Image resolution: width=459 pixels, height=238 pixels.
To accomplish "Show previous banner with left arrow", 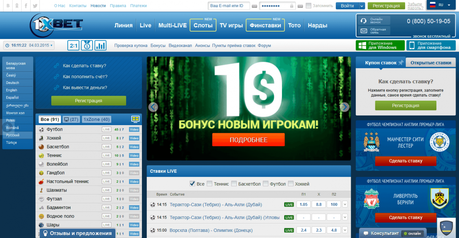I will click(153, 107).
